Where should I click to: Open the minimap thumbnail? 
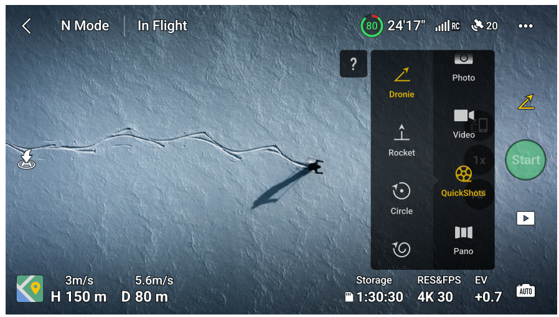pos(30,288)
